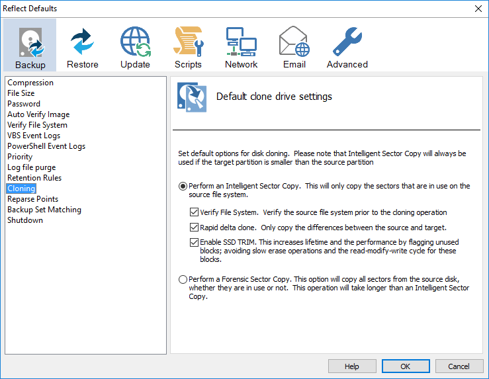Screen dimensions: 489x379
Task: Open Retention Rules in the list
Action: point(34,178)
